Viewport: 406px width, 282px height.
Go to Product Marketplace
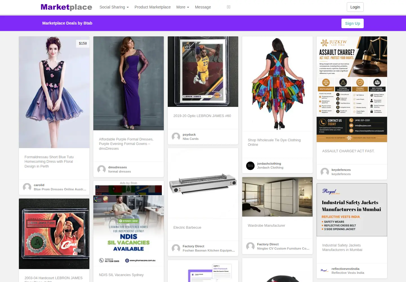tap(153, 7)
